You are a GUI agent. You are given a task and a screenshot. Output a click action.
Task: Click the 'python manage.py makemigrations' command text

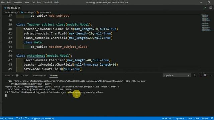pos(85,92)
